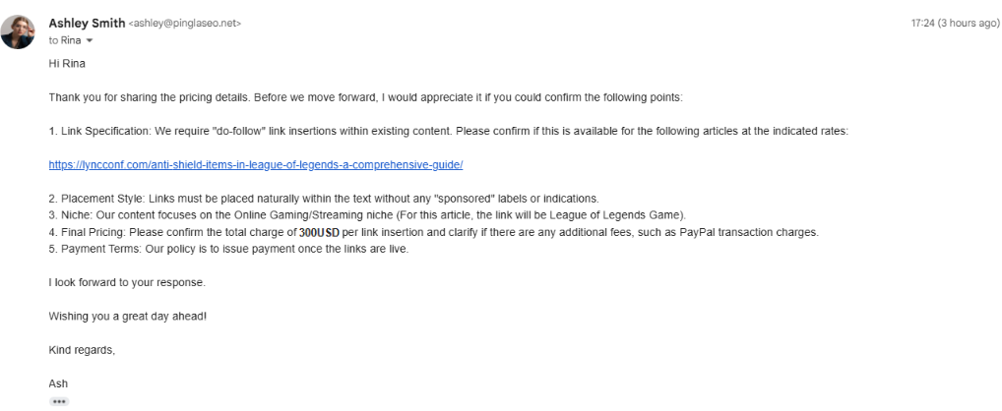Image resolution: width=1002 pixels, height=411 pixels.
Task: Click Ashley Smith's profile avatar
Action: click(18, 31)
